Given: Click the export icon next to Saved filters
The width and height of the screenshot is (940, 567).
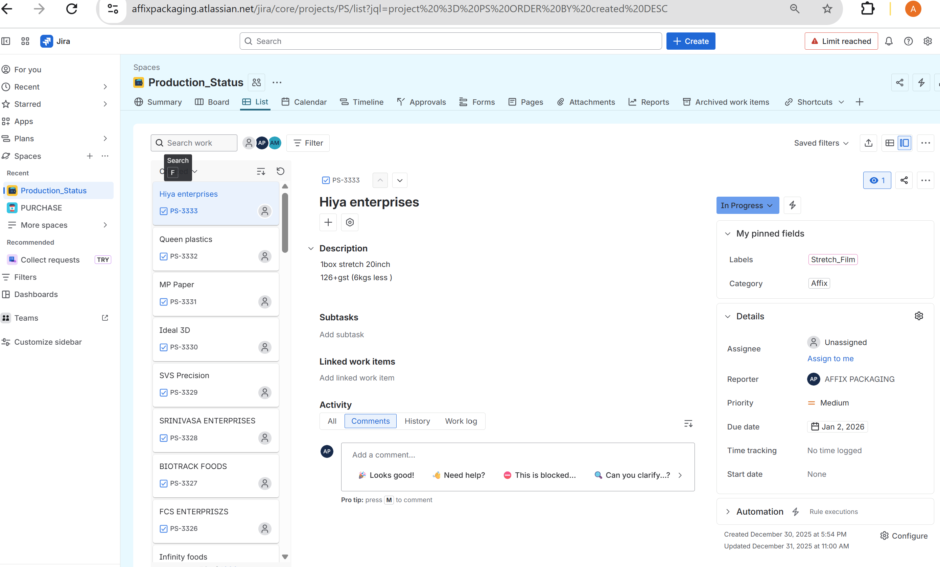Looking at the screenshot, I should point(868,143).
